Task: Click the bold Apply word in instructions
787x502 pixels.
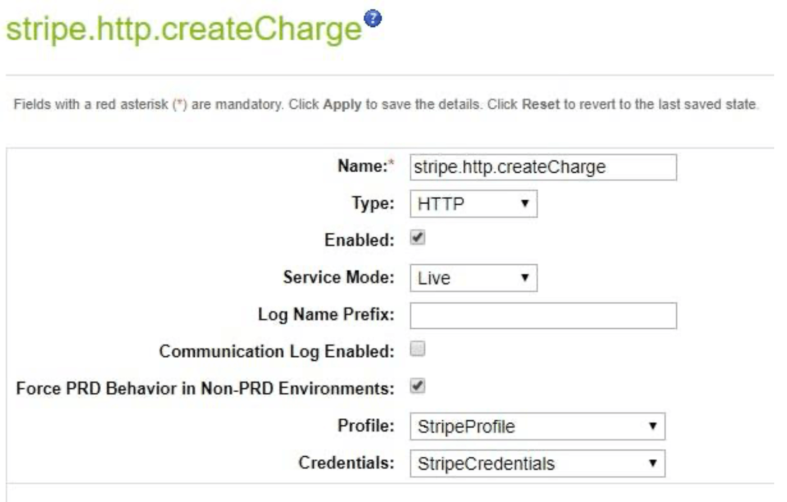Action: click(x=342, y=104)
